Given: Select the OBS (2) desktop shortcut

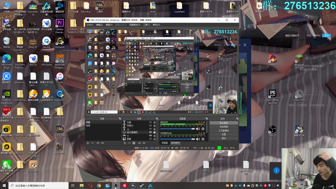Looking at the screenshot, I should [x=272, y=131].
